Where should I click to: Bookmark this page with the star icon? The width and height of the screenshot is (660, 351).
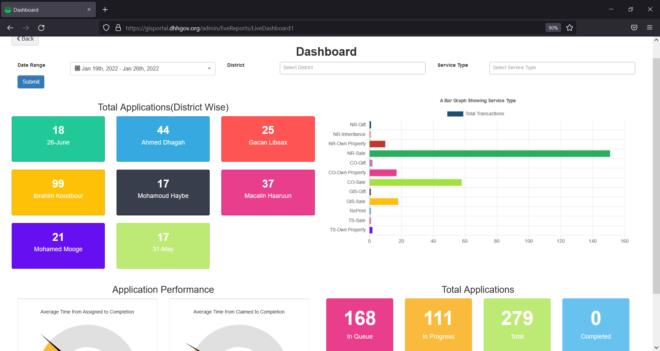click(570, 28)
